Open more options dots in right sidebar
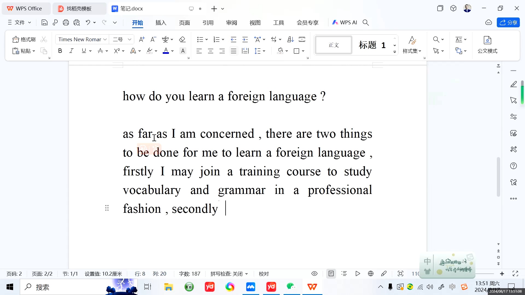This screenshot has height=295, width=525. [x=514, y=199]
